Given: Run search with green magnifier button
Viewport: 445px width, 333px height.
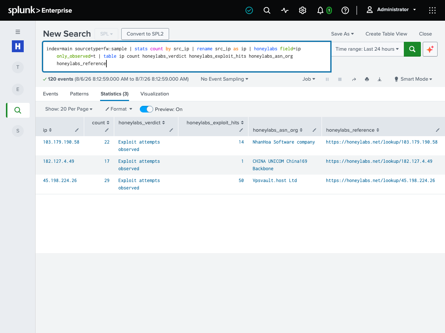Looking at the screenshot, I should (x=412, y=49).
